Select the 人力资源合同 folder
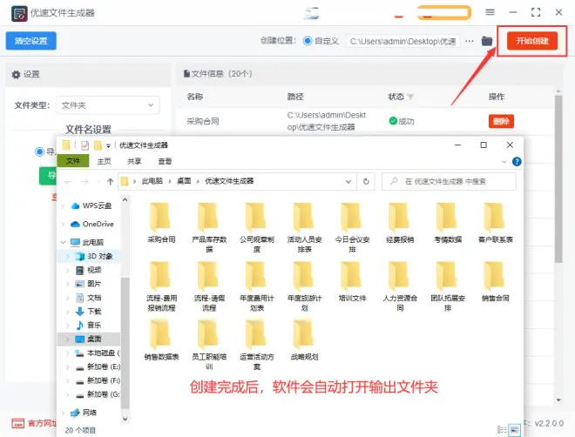 [x=400, y=286]
